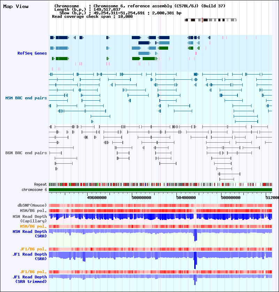Image resolution: width=279 pixels, height=292 pixels.
Task: Click the dip in MSM Read Depth (SRA) histogram
Action: 195,235
